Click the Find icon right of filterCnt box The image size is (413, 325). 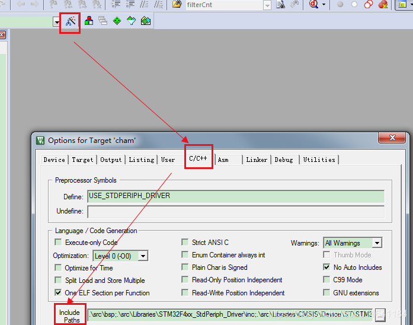[281, 4]
